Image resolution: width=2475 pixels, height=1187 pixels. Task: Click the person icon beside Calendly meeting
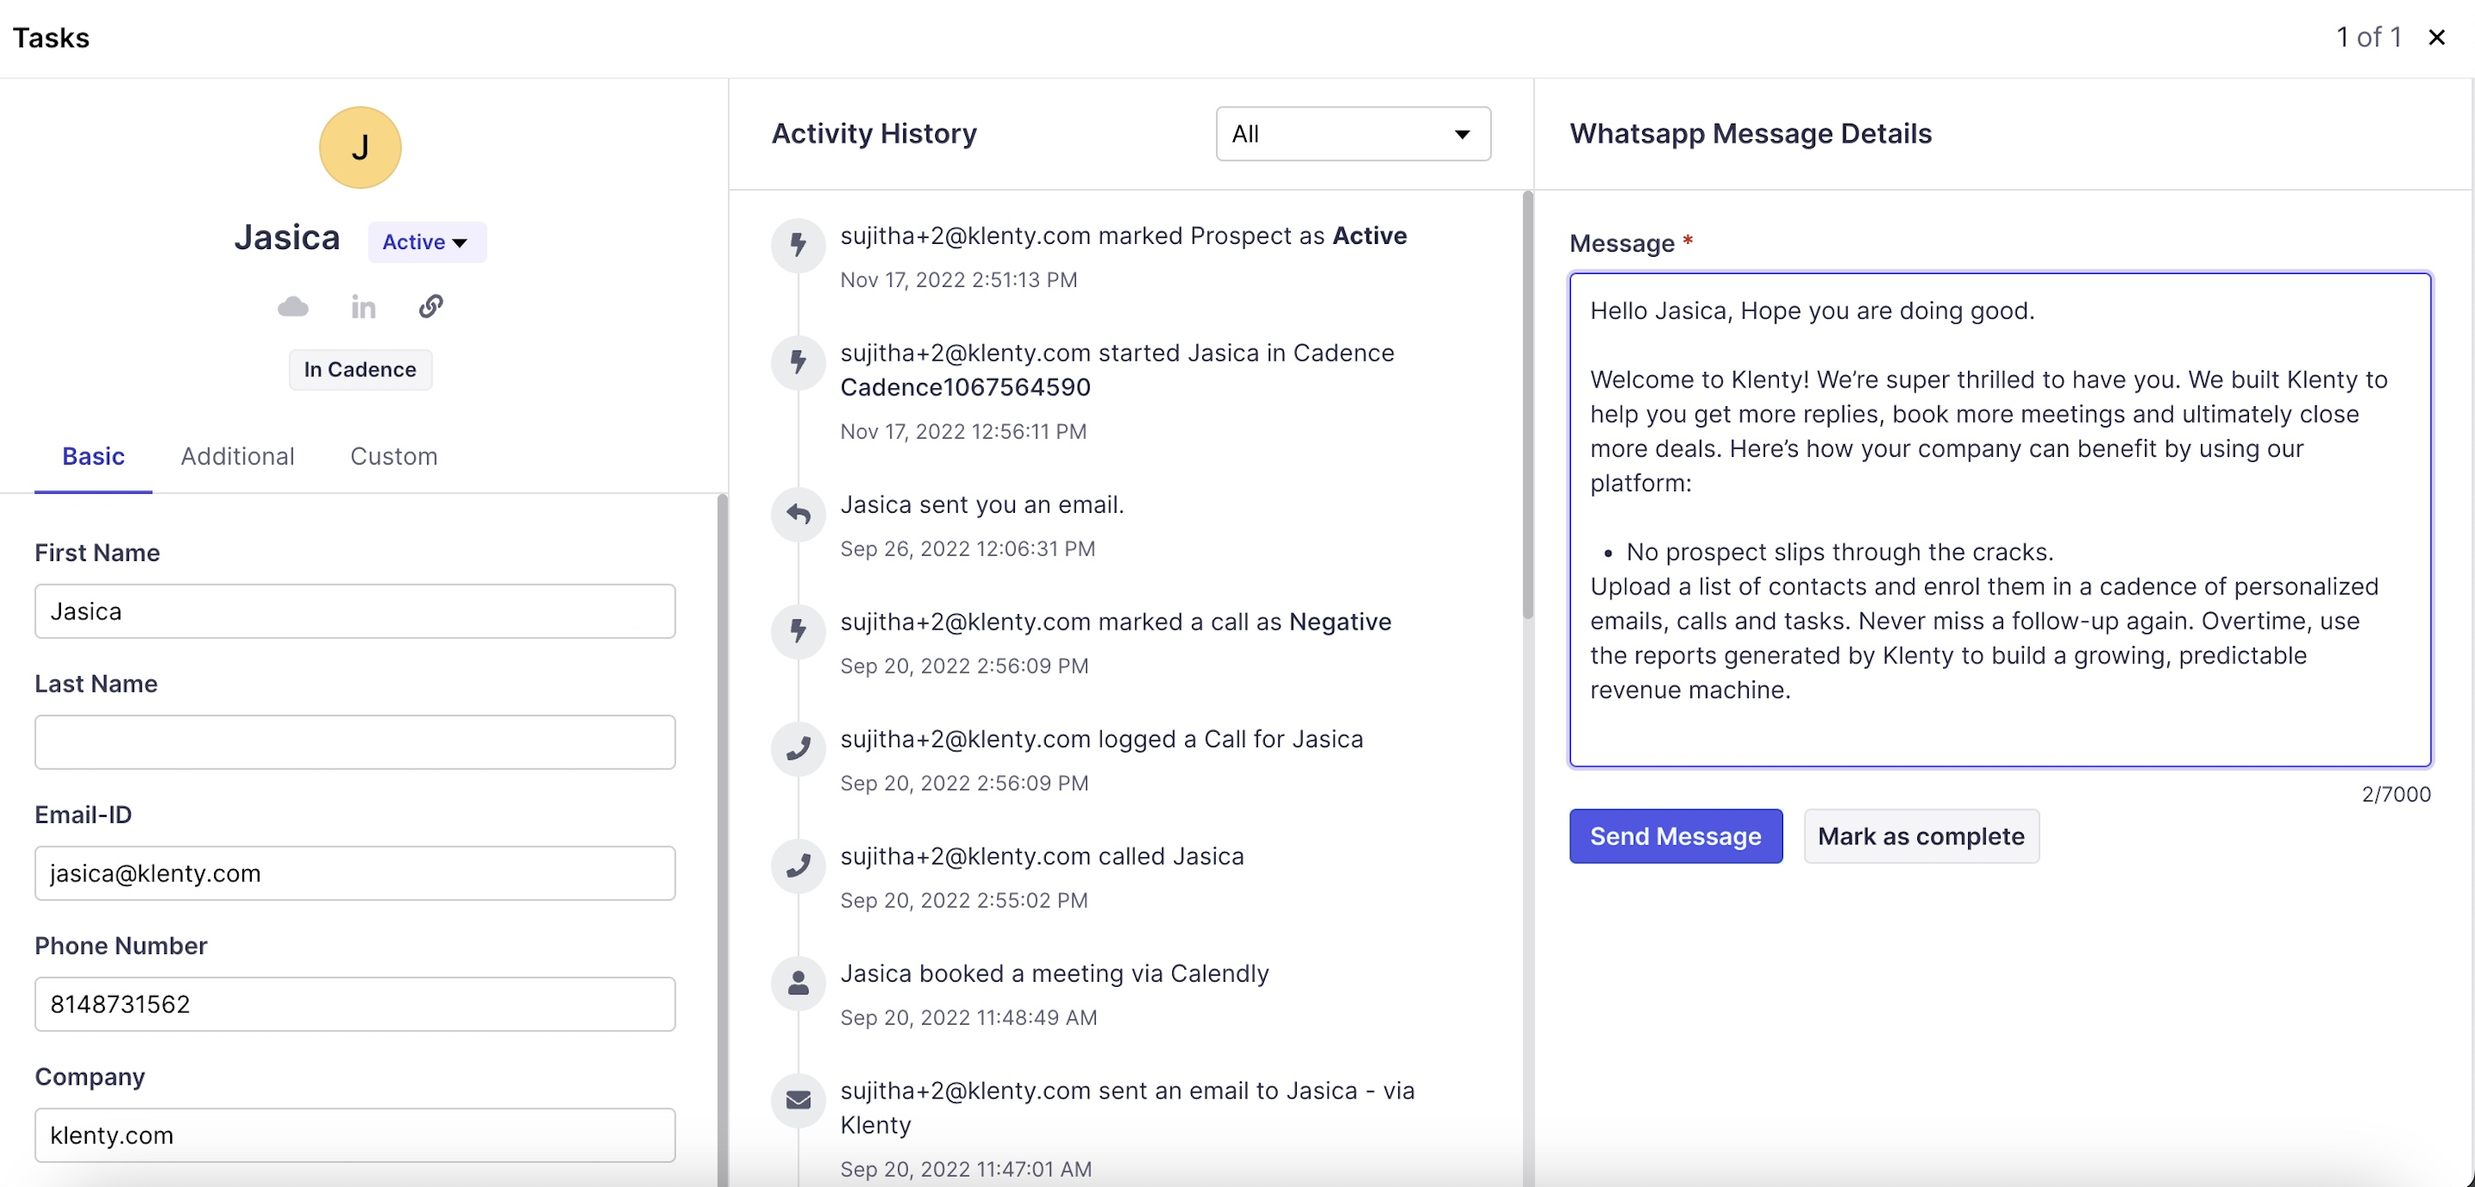pos(798,983)
